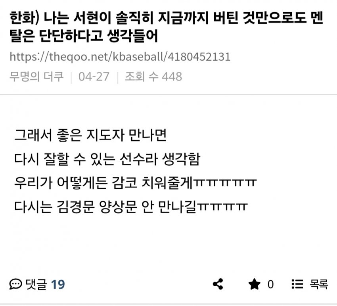The height and width of the screenshot is (306, 337).
Task: Click the list icon beside 목록
Action: pyautogui.click(x=297, y=284)
